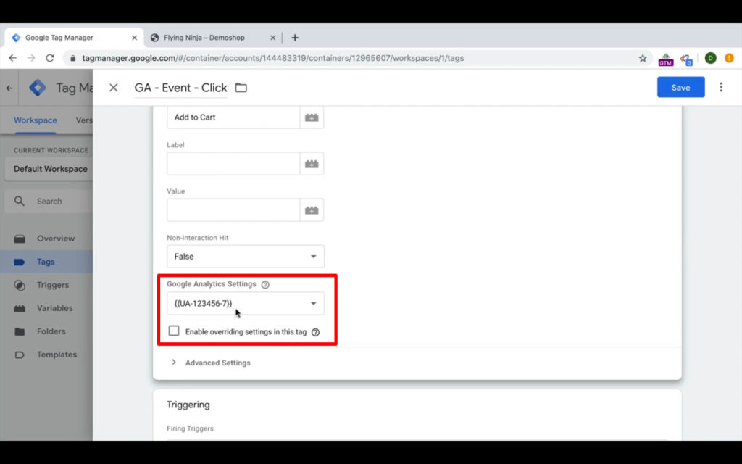Viewport: 742px width, 464px height.
Task: Open the three-dot more actions menu
Action: (x=721, y=87)
